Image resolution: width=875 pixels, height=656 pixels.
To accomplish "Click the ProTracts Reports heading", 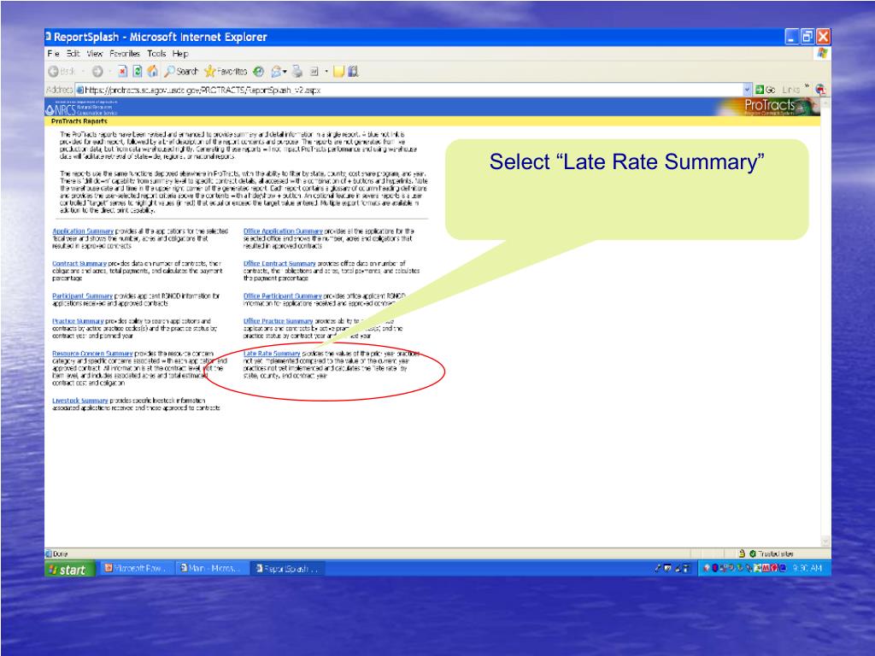I will [79, 121].
